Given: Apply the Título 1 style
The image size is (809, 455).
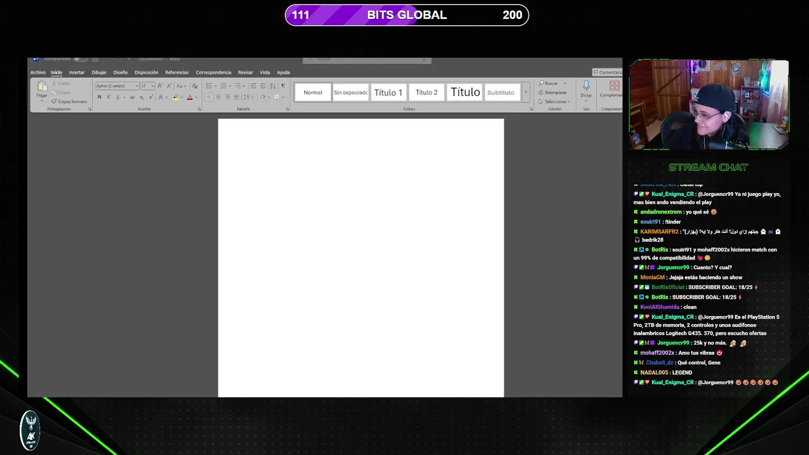Looking at the screenshot, I should click(x=388, y=92).
